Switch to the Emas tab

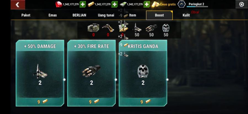[52, 15]
